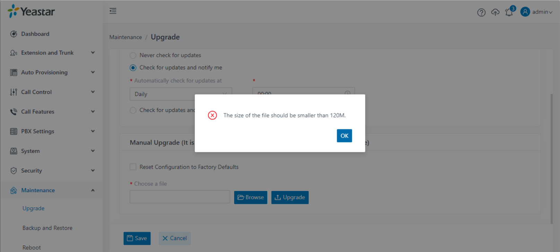Select Check for updates and notify me
This screenshot has width=560, height=252.
click(133, 68)
